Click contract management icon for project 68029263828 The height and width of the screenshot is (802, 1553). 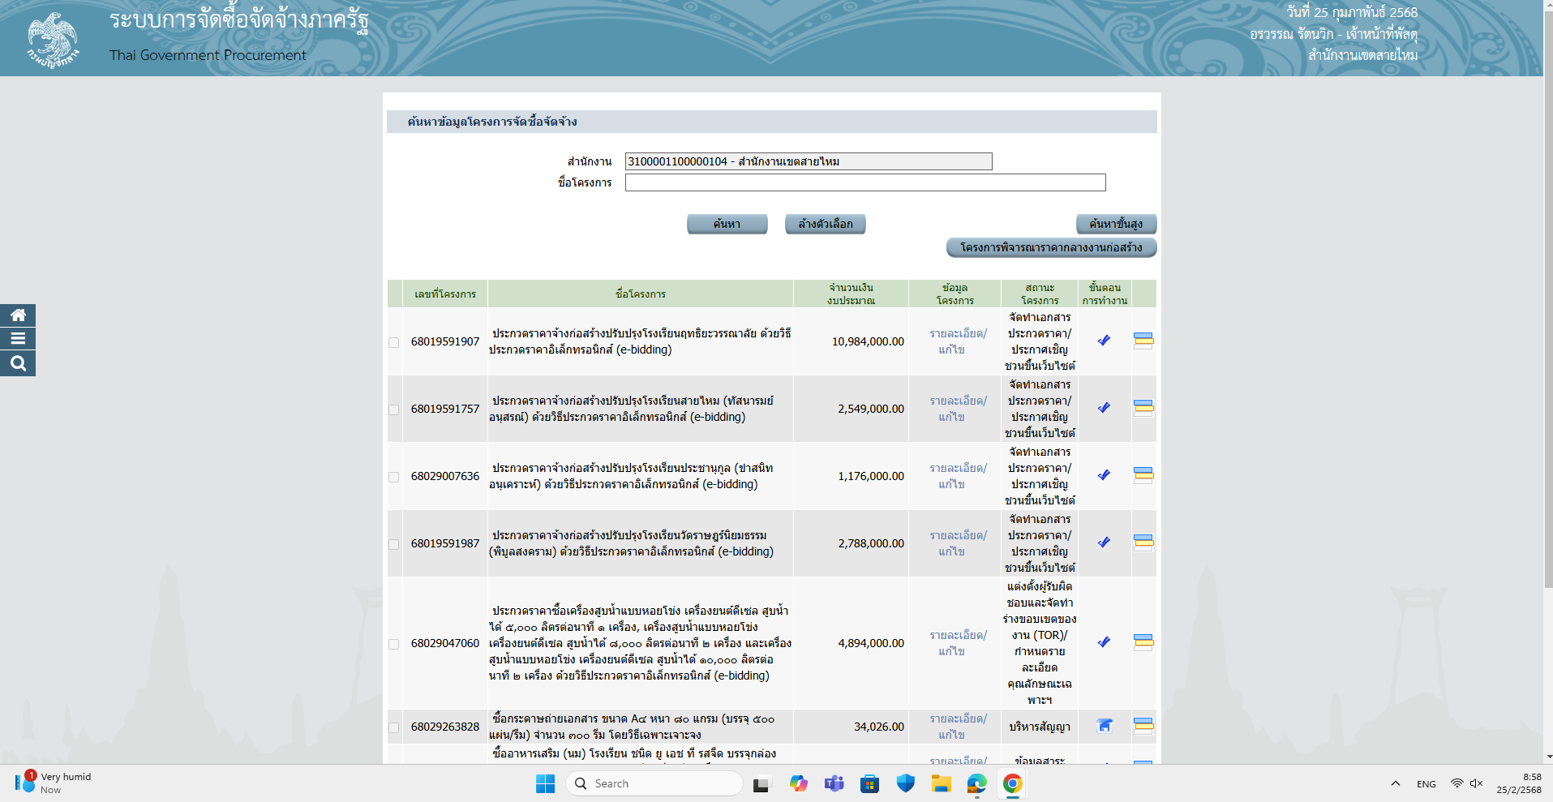point(1104,726)
